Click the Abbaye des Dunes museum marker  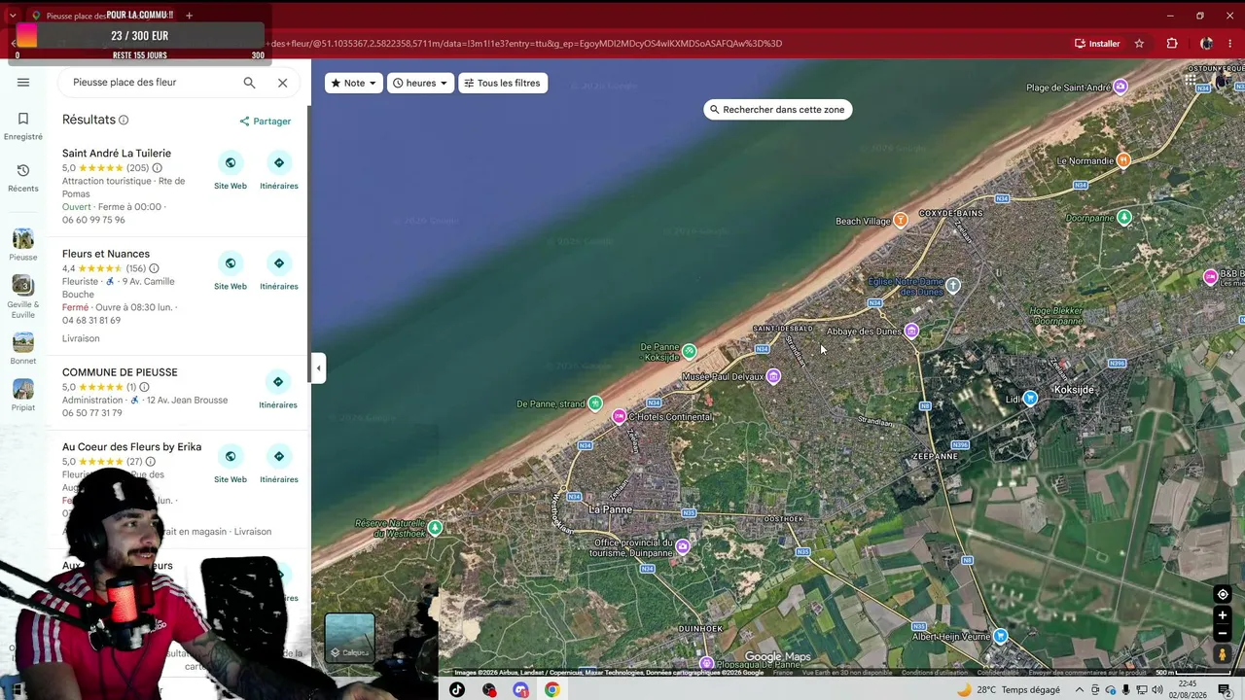911,332
